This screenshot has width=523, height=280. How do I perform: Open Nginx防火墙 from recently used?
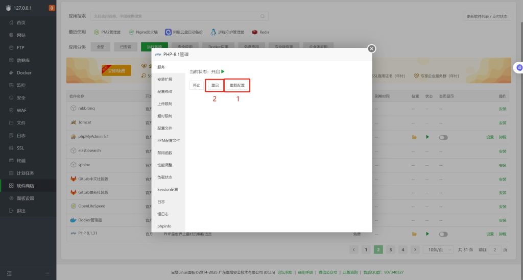coord(143,32)
